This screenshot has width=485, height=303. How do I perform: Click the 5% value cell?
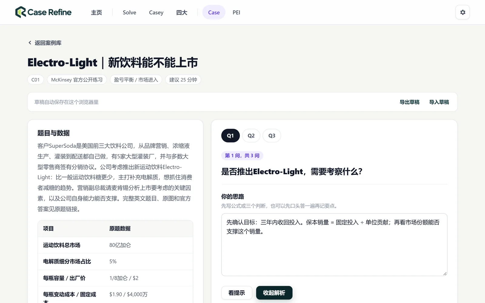[113, 261]
